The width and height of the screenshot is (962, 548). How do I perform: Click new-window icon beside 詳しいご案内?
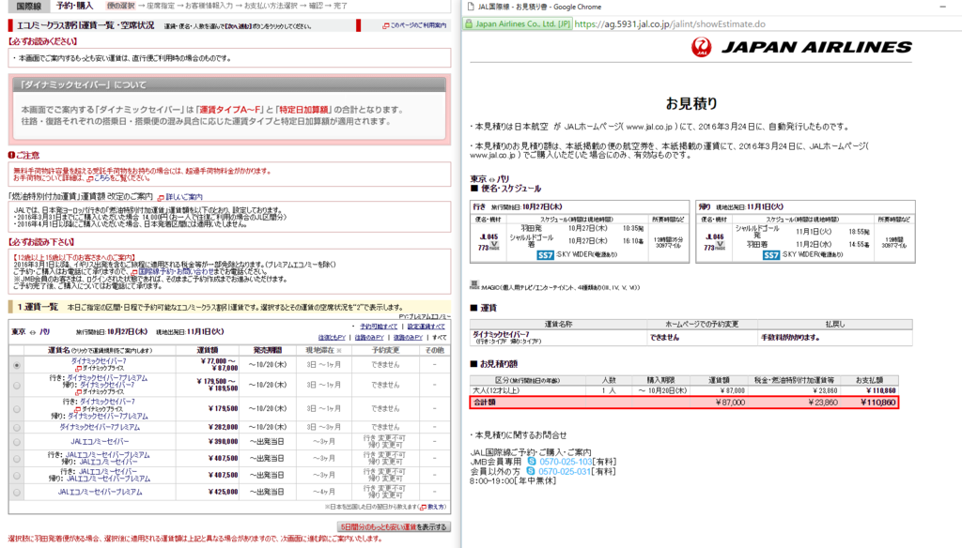point(161,197)
